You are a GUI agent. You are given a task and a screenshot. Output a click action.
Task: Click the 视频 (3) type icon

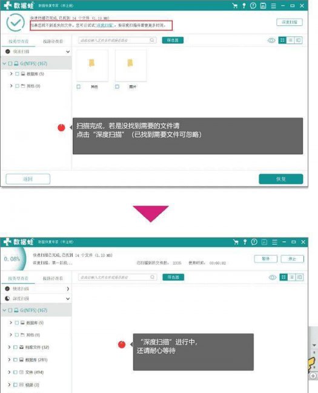coord(21,385)
